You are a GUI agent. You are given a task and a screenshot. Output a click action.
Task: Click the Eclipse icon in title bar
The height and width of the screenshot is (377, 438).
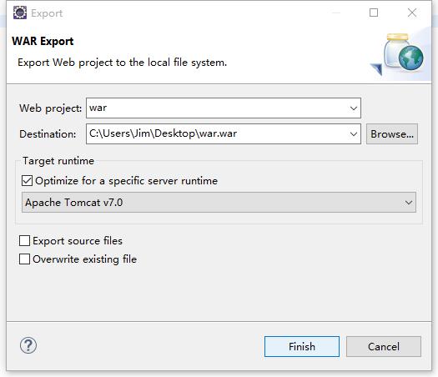[x=20, y=13]
